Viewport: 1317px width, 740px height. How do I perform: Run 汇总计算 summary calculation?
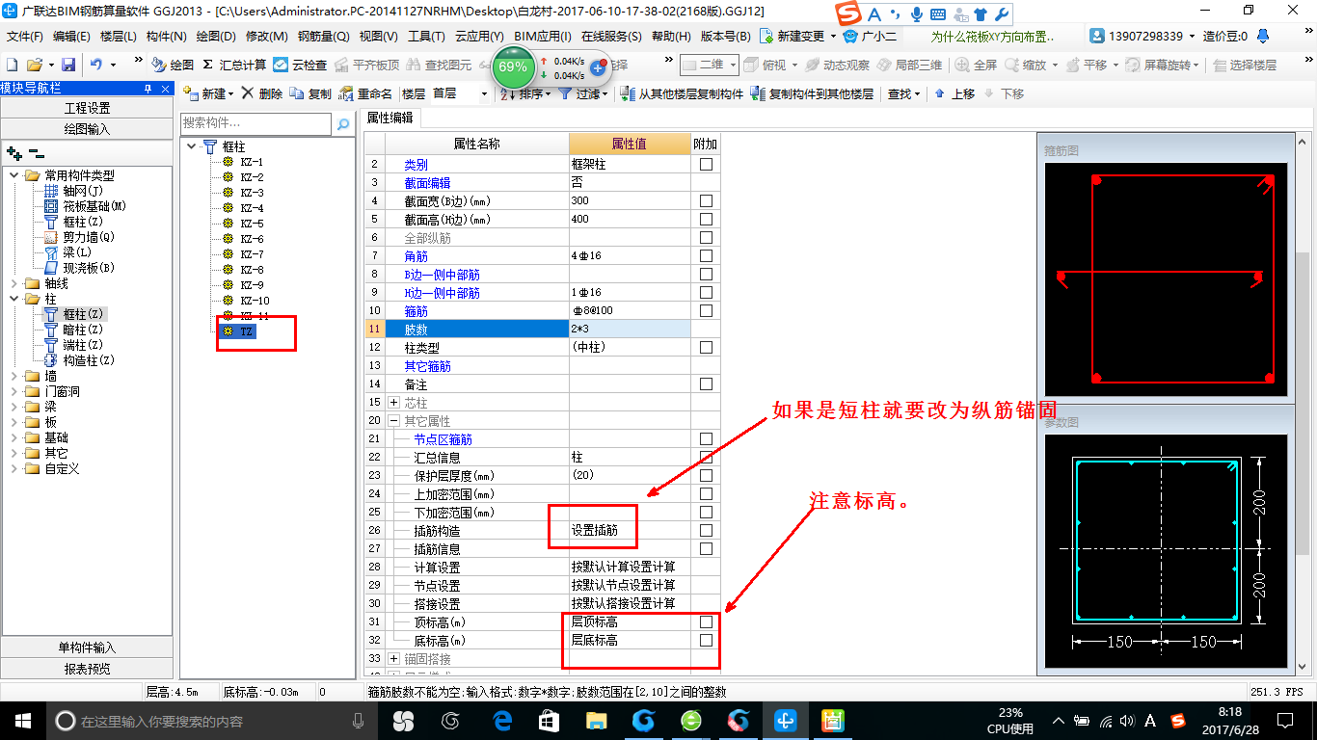click(x=234, y=65)
